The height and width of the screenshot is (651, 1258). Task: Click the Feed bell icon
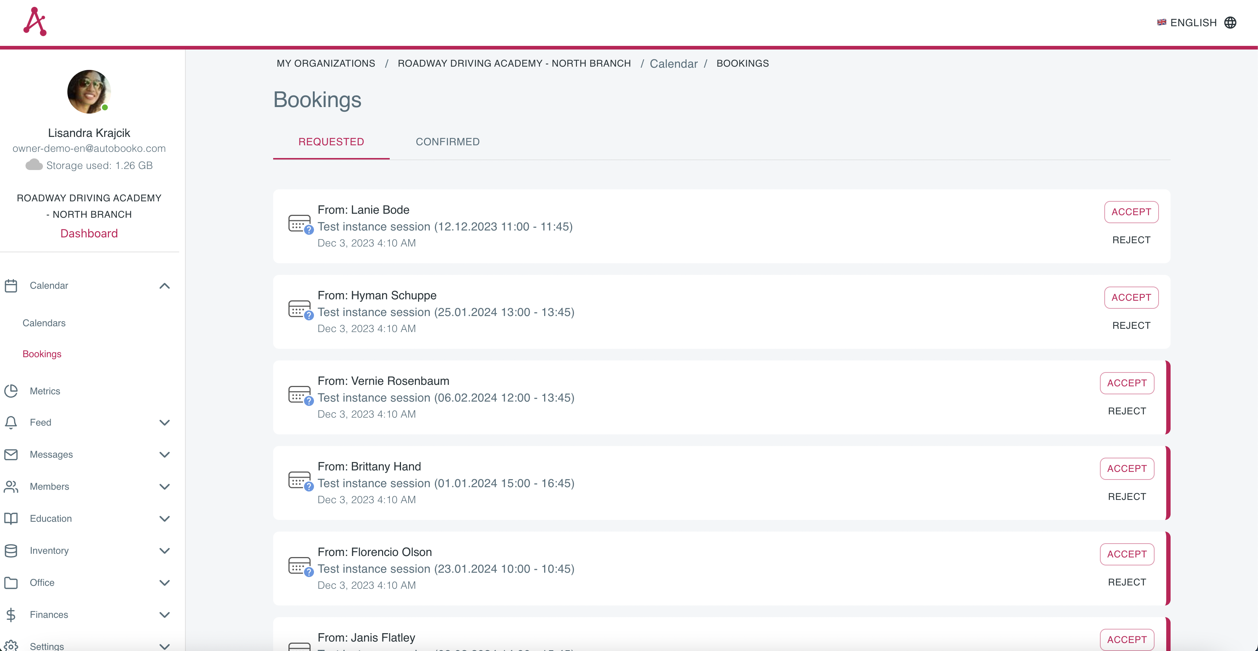tap(11, 422)
